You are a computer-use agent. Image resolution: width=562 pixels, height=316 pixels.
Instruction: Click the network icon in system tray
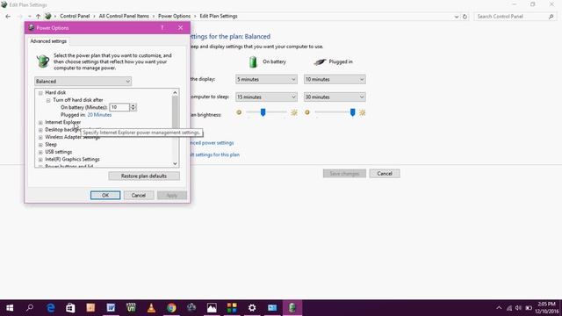point(509,308)
